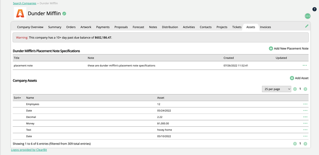Click the plus icon beside Add Asset
The width and height of the screenshot is (319, 155).
pos(292,78)
